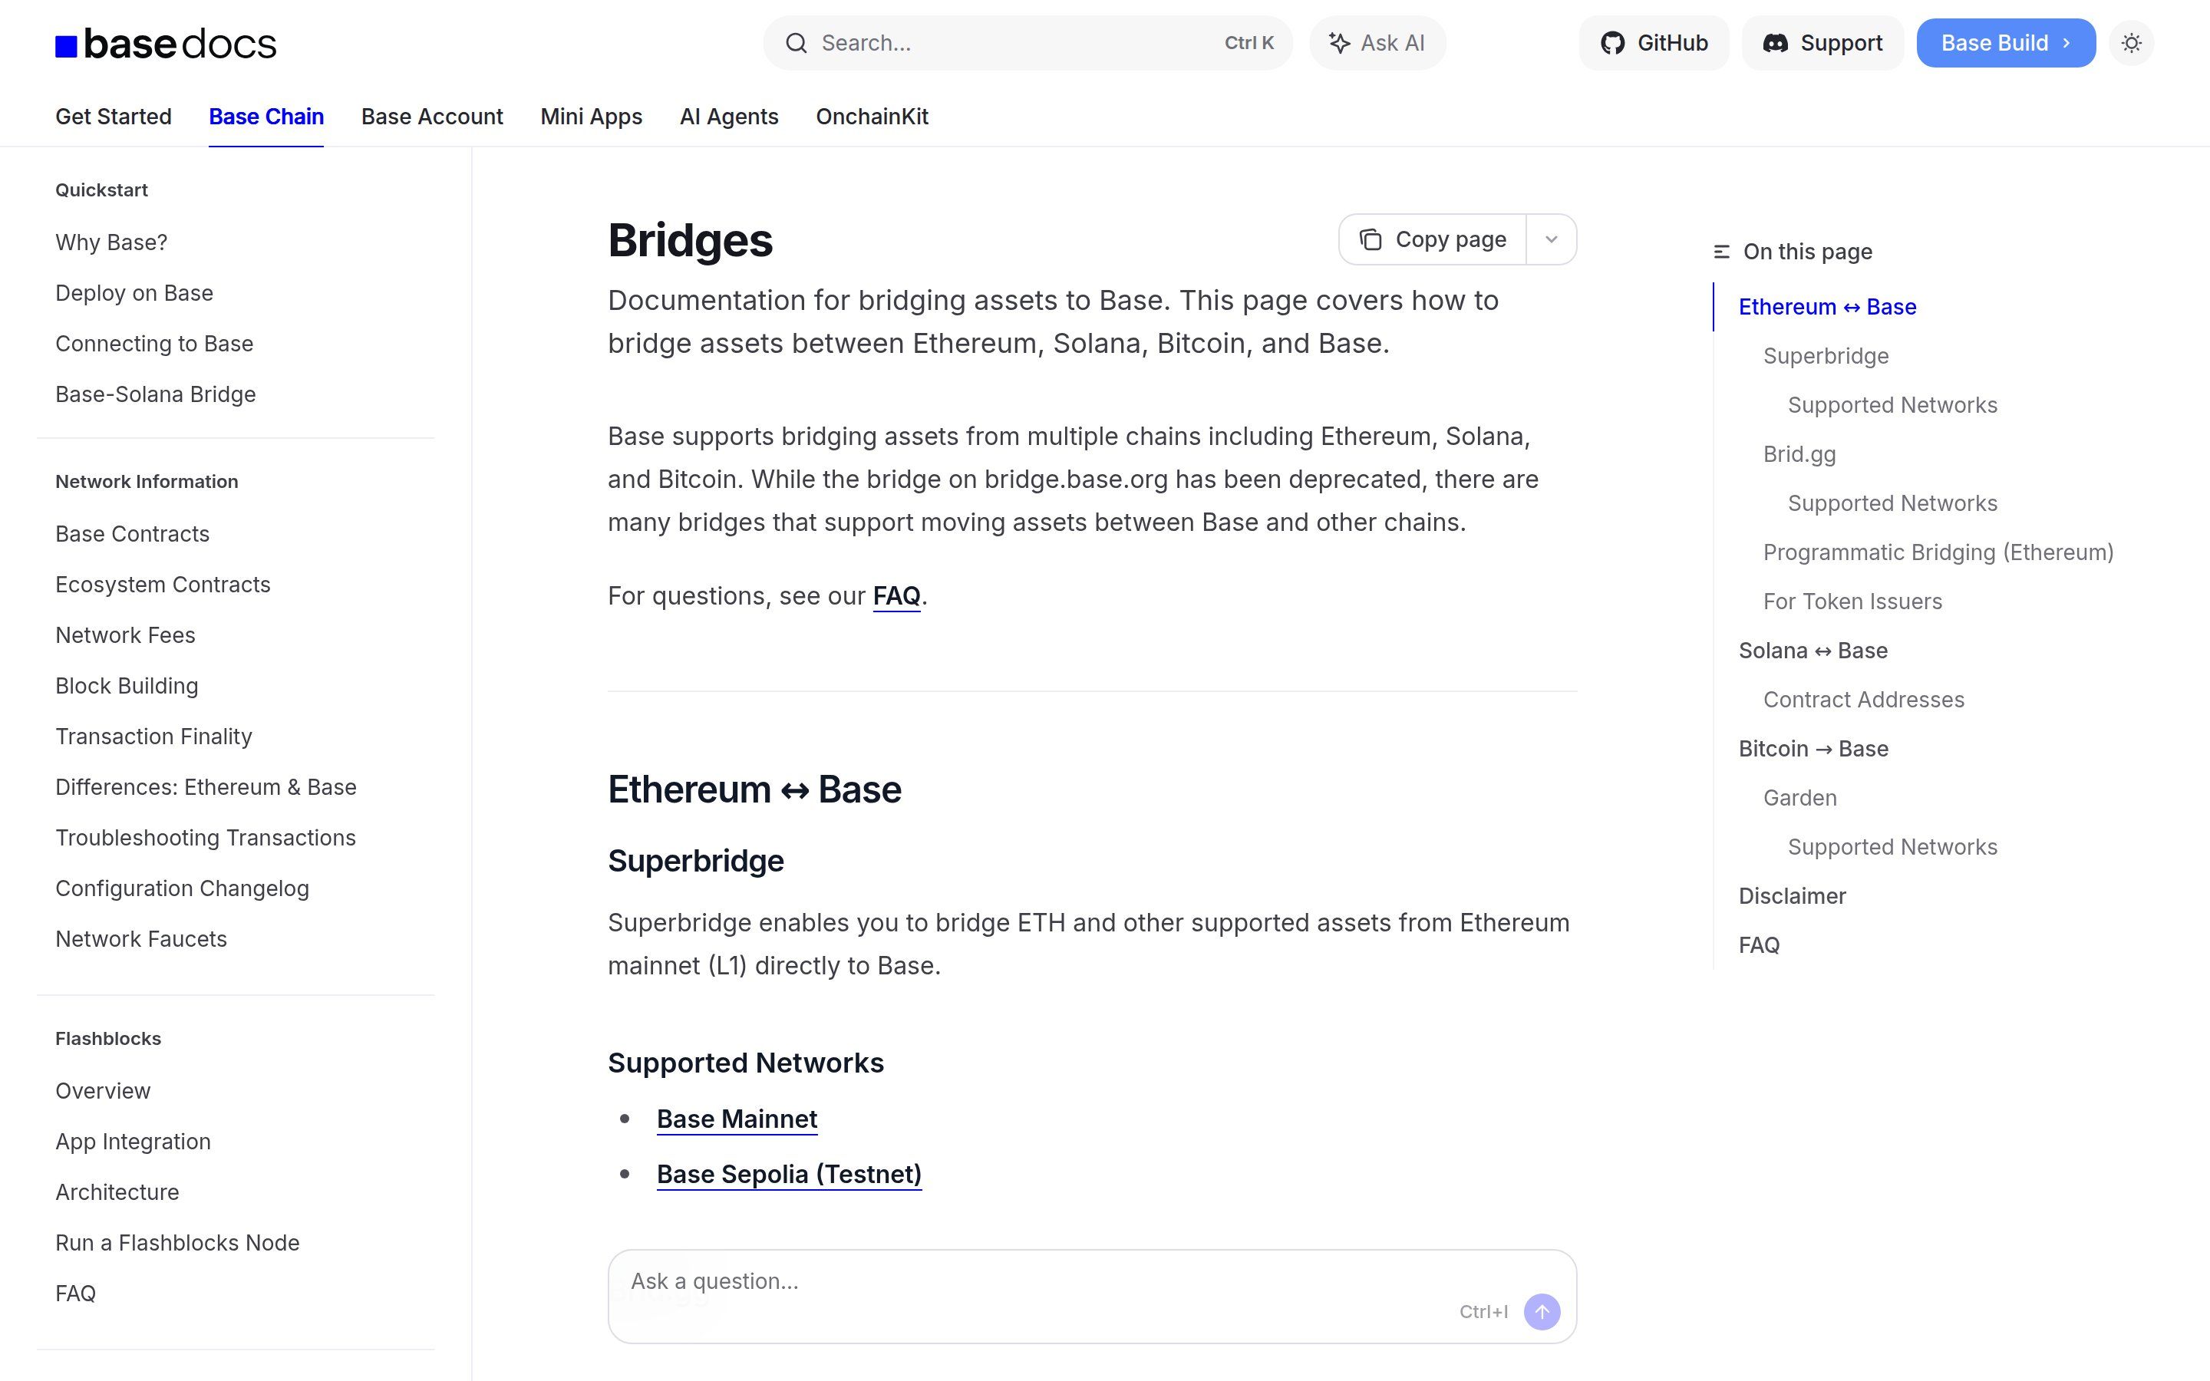
Task: Click the Ask a question input field
Action: coord(1004,1280)
